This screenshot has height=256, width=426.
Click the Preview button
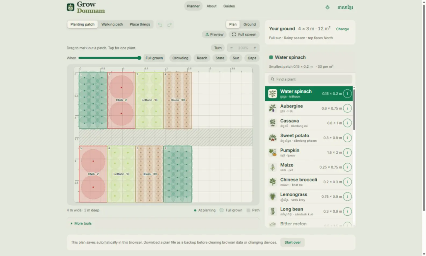[x=214, y=34]
